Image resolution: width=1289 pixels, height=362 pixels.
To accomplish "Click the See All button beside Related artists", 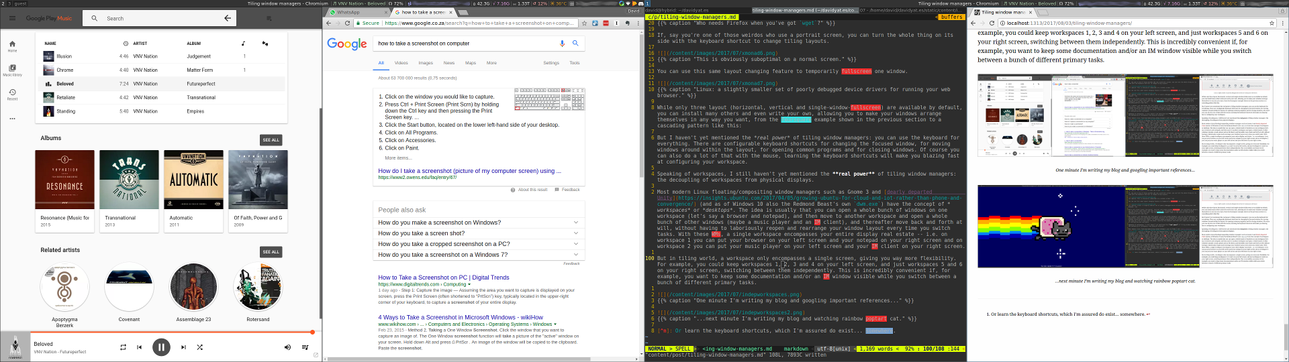I will click(271, 252).
